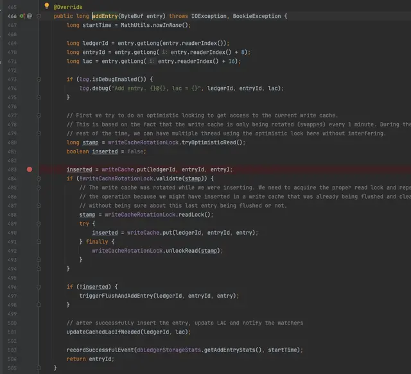Click the method end fold marker on line 505
411x374 pixels.
tap(39, 368)
